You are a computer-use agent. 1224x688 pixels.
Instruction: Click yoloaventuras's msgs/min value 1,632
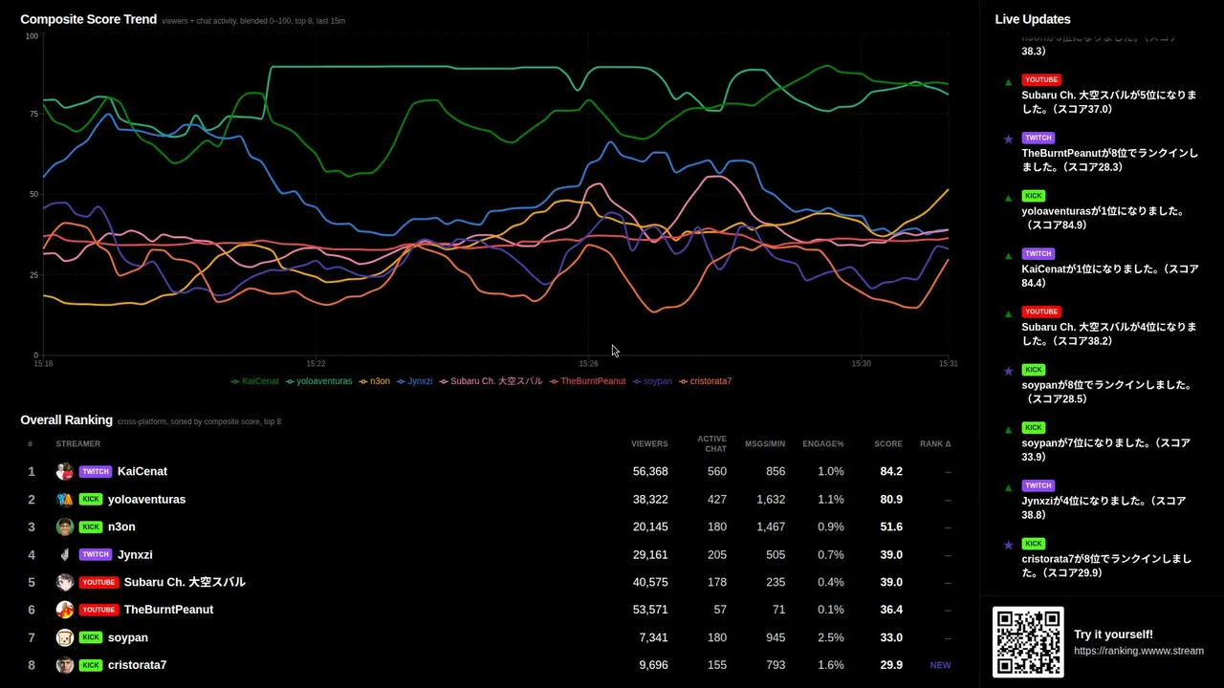771,499
